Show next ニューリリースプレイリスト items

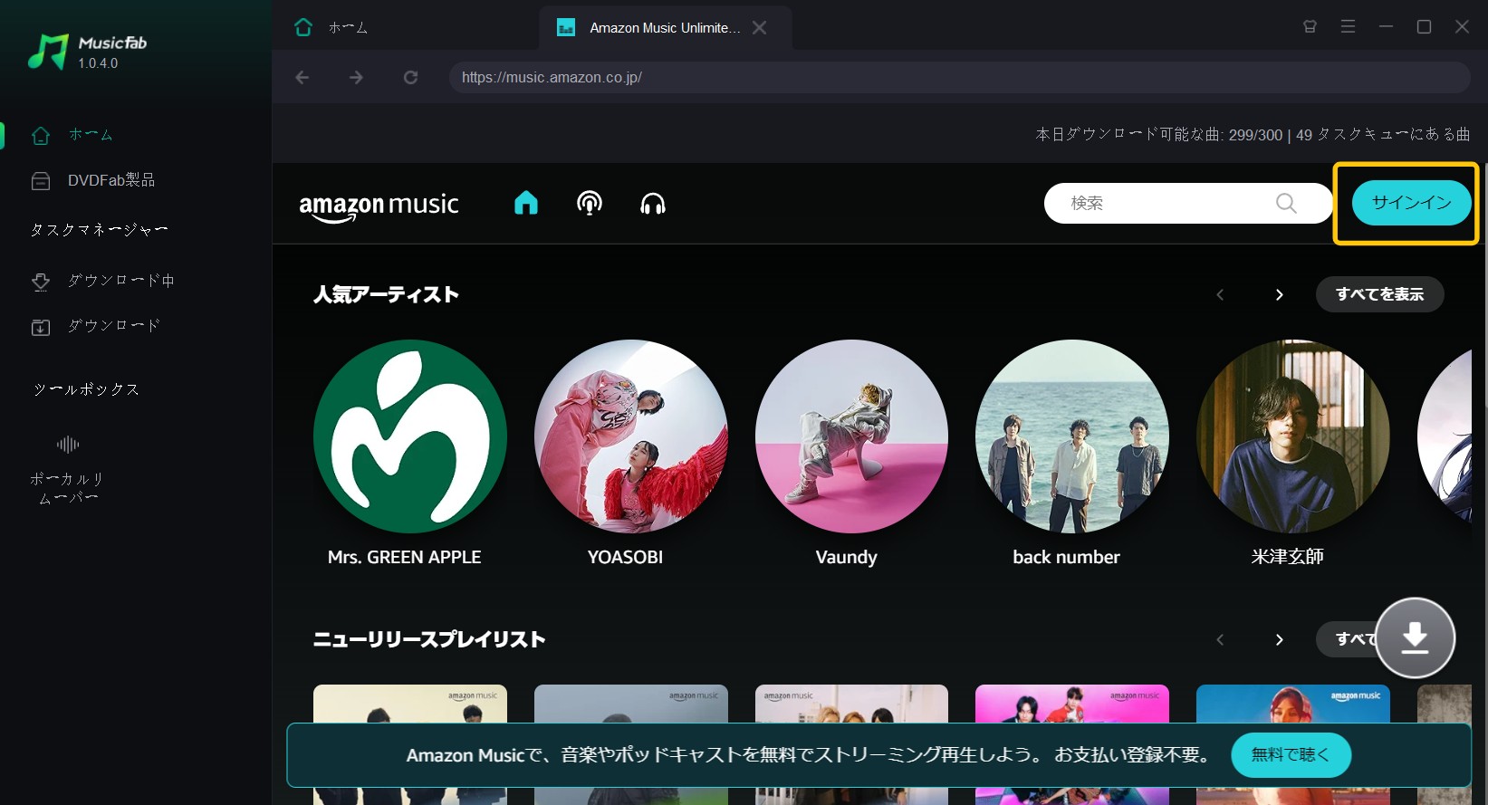point(1279,639)
